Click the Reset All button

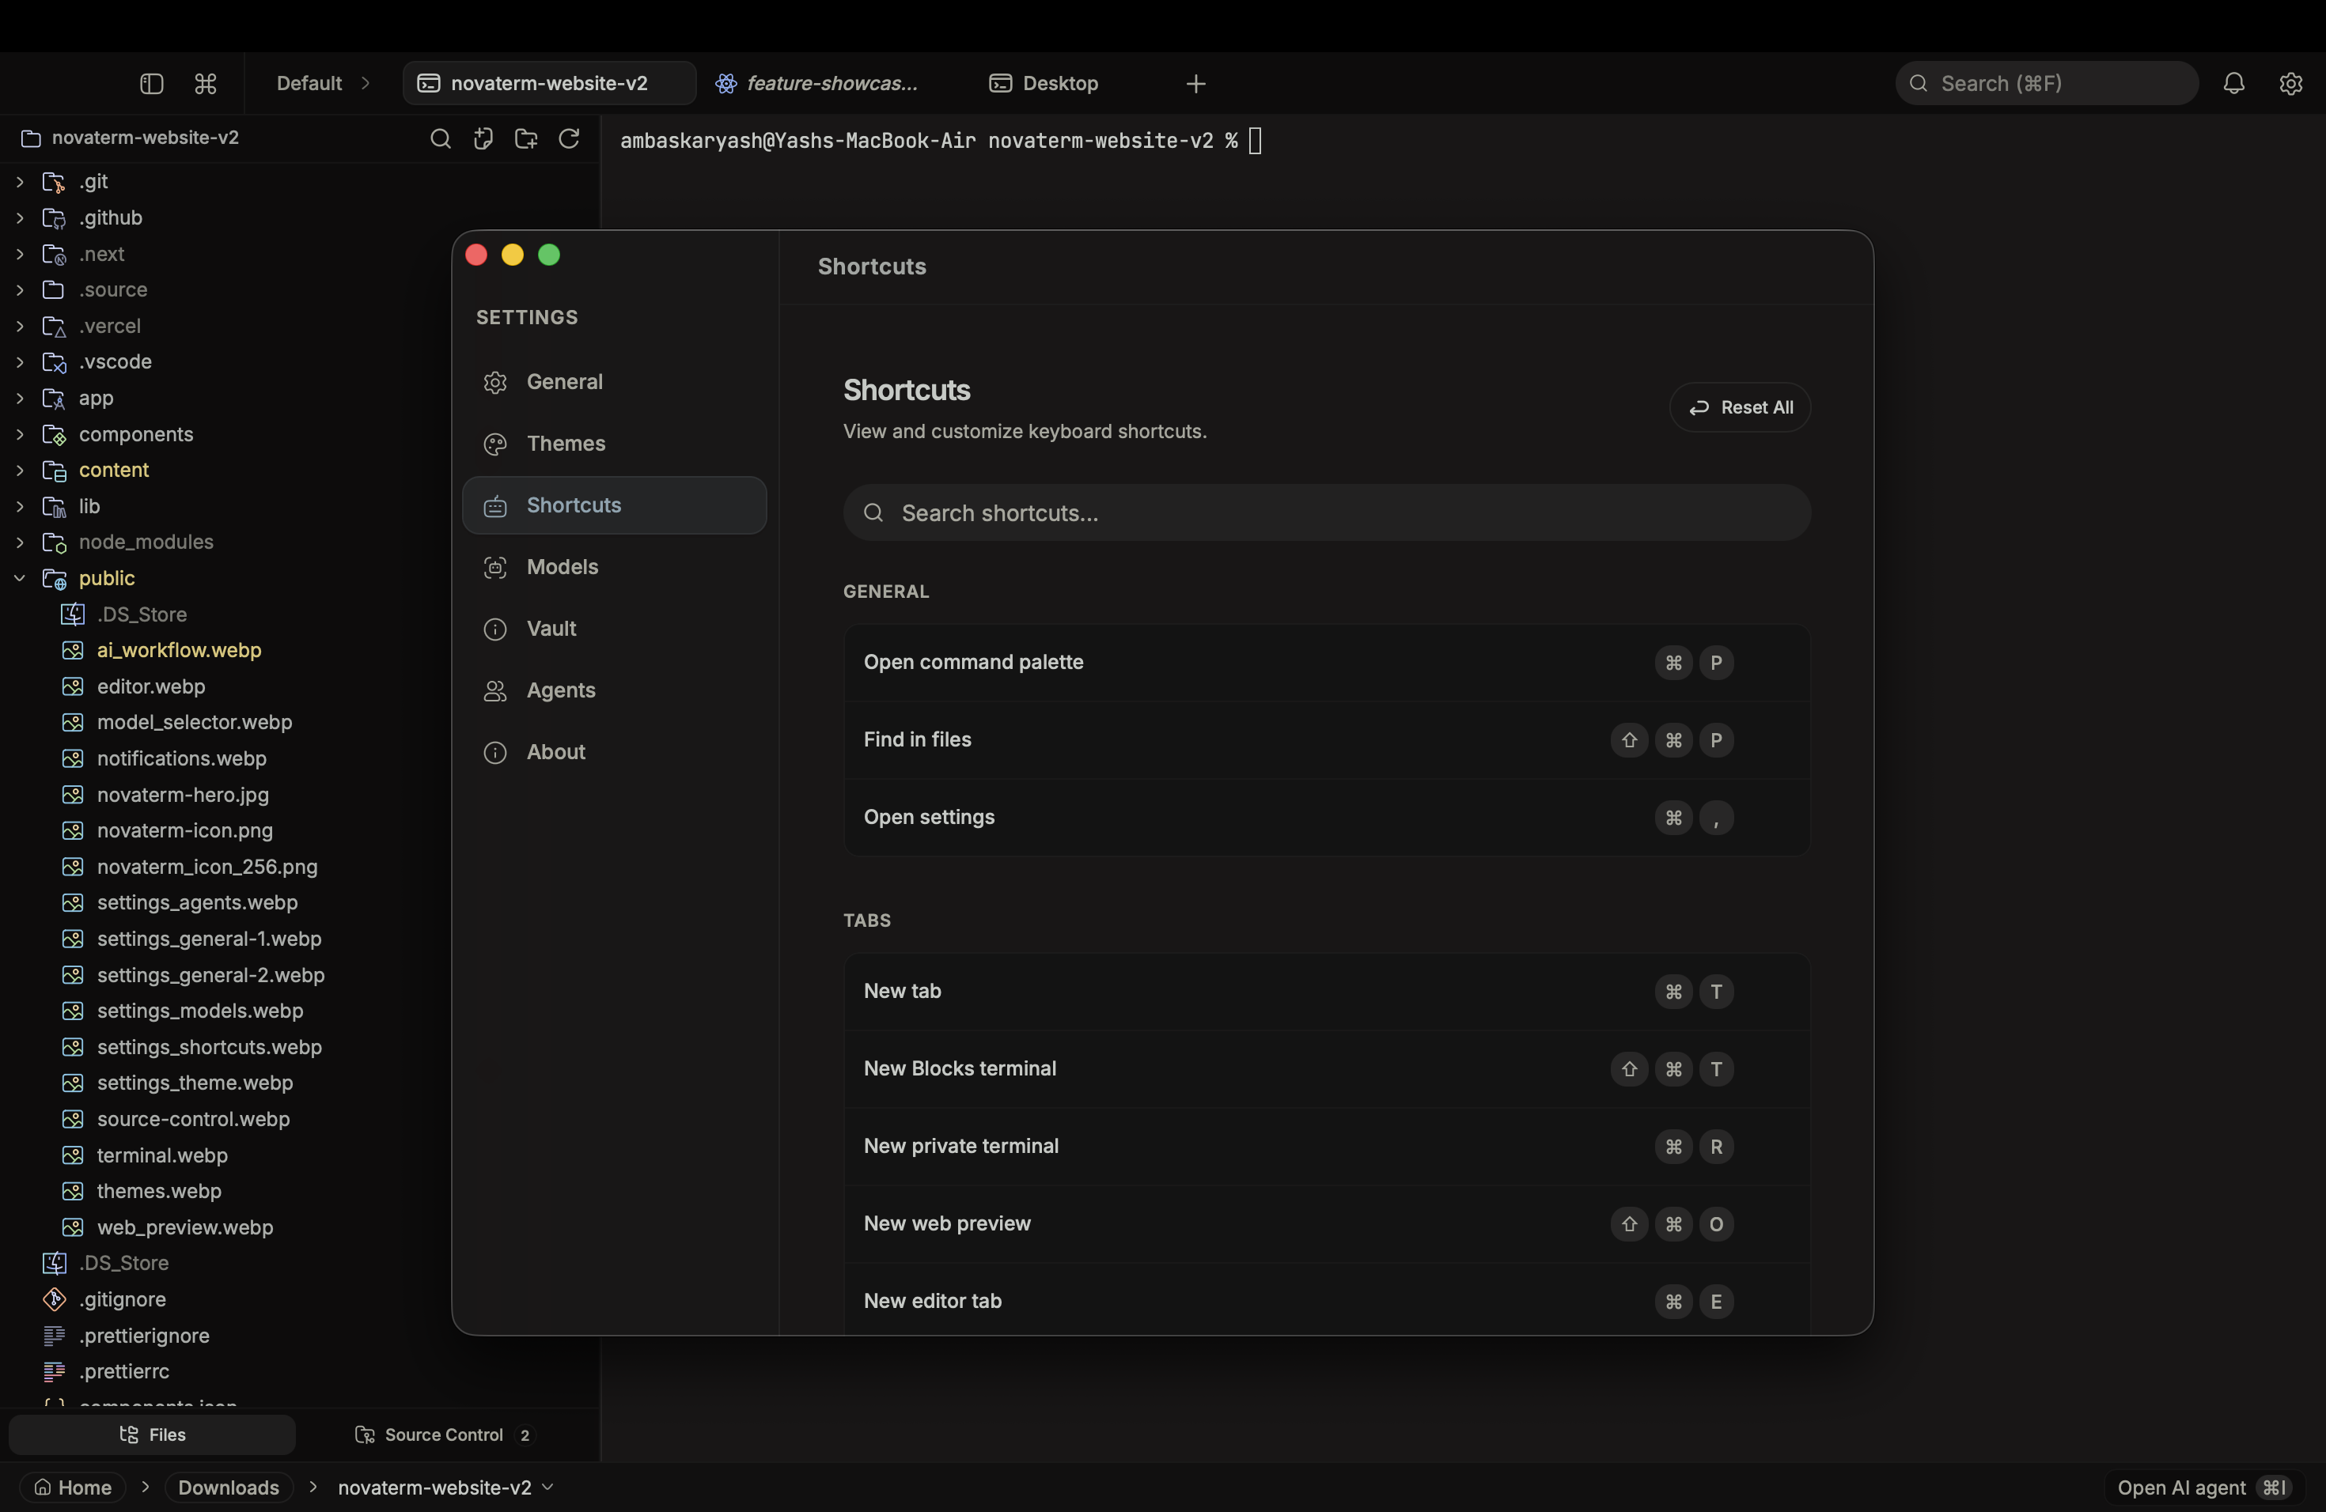pos(1740,407)
